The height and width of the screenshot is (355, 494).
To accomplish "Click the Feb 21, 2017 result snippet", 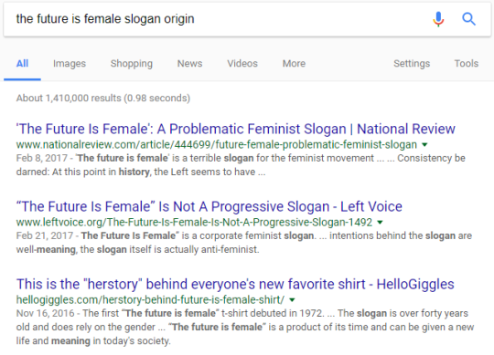I will (244, 243).
